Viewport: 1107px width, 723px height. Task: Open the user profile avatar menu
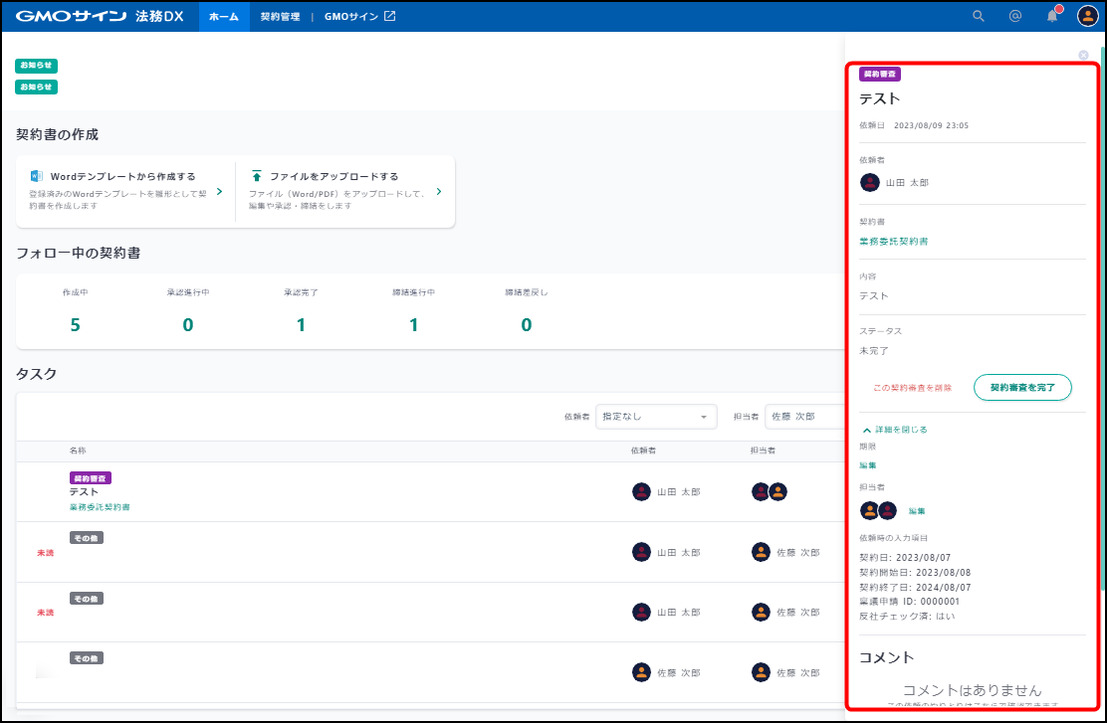pyautogui.click(x=1087, y=16)
